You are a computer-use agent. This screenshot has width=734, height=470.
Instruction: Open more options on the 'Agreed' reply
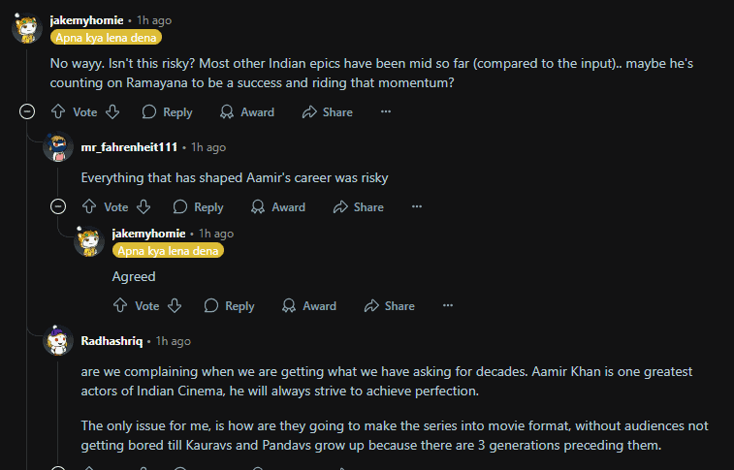click(448, 306)
